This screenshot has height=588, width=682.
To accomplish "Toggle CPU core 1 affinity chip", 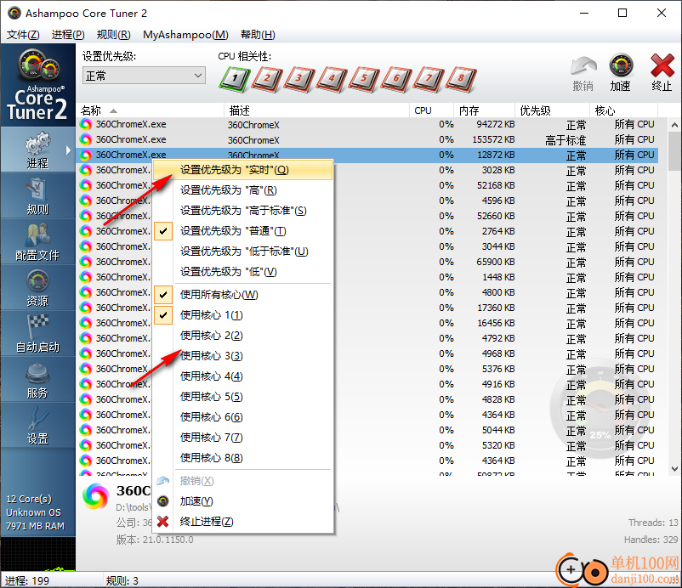I will pyautogui.click(x=235, y=79).
